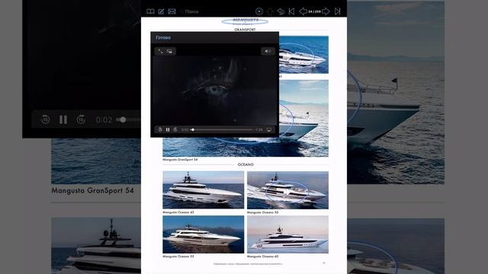Click the dark video frame in the popup
The height and width of the screenshot is (274, 488).
point(214,90)
